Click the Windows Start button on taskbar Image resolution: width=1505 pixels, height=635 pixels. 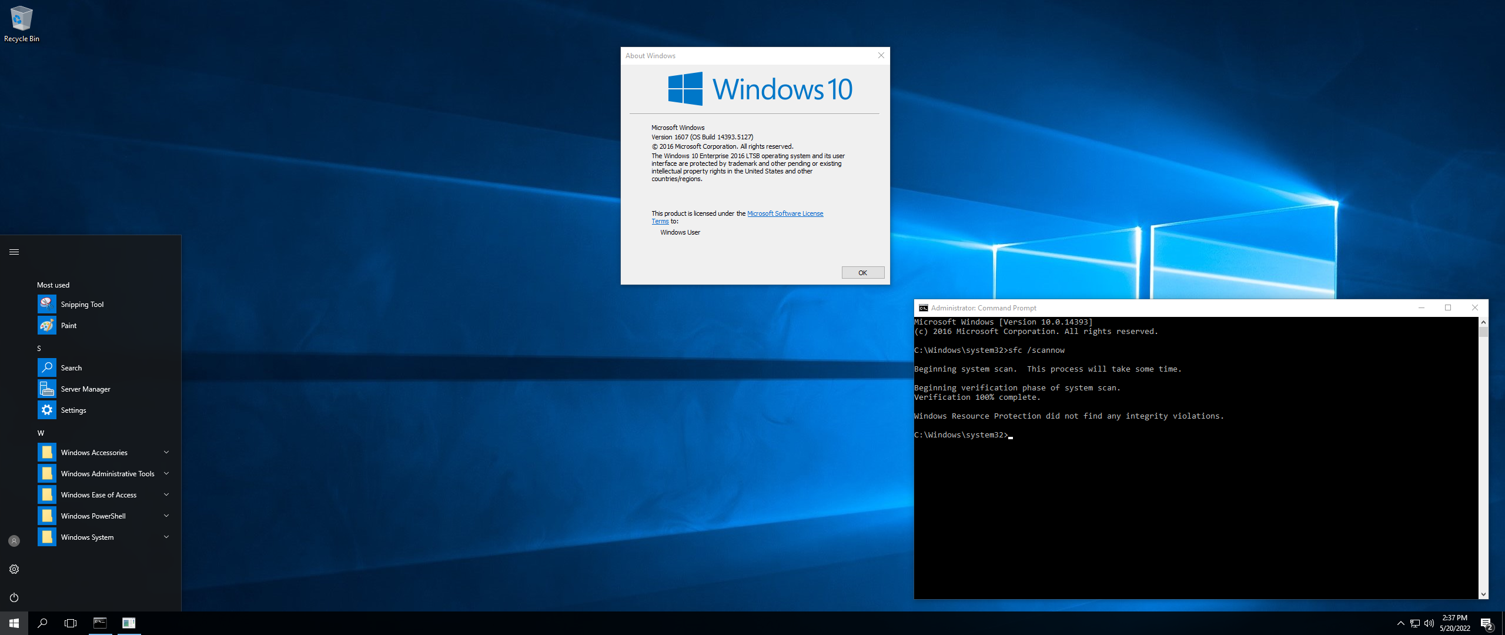pyautogui.click(x=14, y=623)
